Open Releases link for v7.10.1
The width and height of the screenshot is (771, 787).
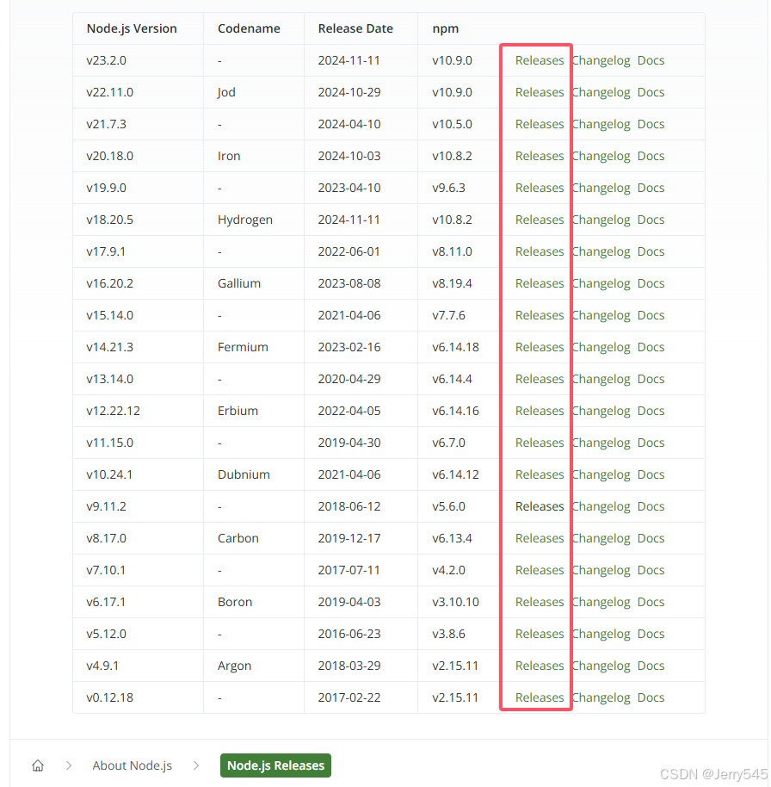click(540, 570)
